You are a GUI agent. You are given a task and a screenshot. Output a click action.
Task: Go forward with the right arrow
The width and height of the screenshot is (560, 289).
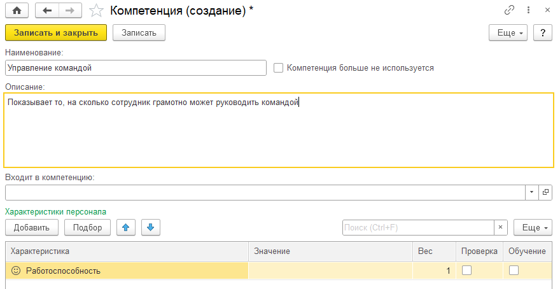pyautogui.click(x=70, y=11)
